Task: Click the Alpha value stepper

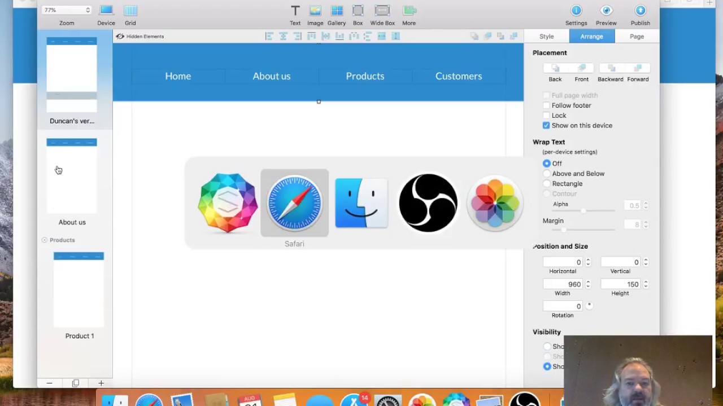Action: (646, 206)
